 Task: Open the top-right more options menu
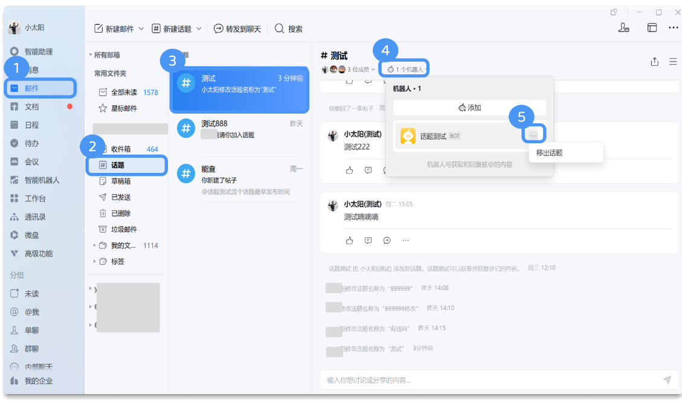[673, 28]
